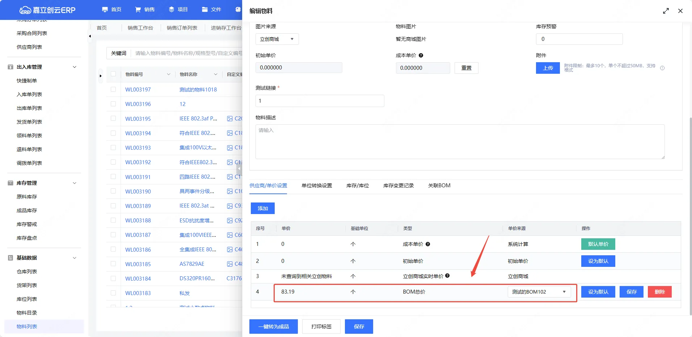This screenshot has height=337, width=692.
Task: Collapse the 库存管理 sidebar section
Action: click(x=75, y=183)
